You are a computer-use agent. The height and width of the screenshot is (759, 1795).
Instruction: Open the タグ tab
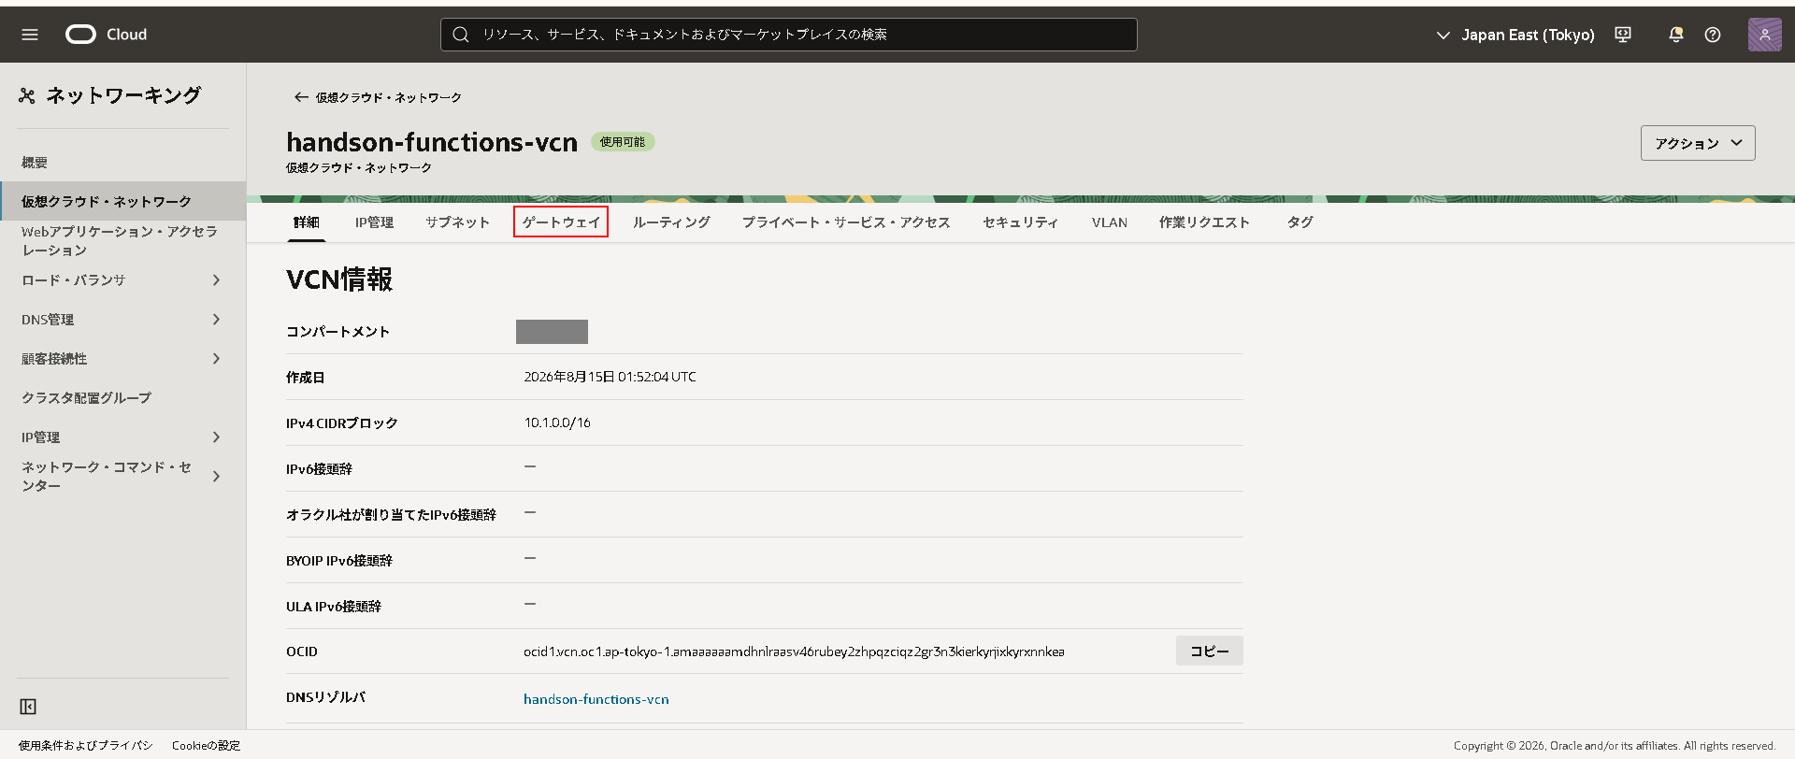click(x=1300, y=222)
